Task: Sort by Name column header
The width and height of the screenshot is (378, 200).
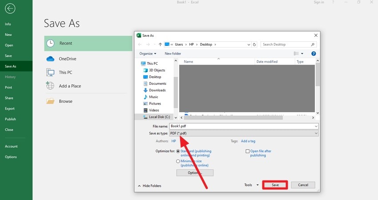Action: click(x=188, y=62)
